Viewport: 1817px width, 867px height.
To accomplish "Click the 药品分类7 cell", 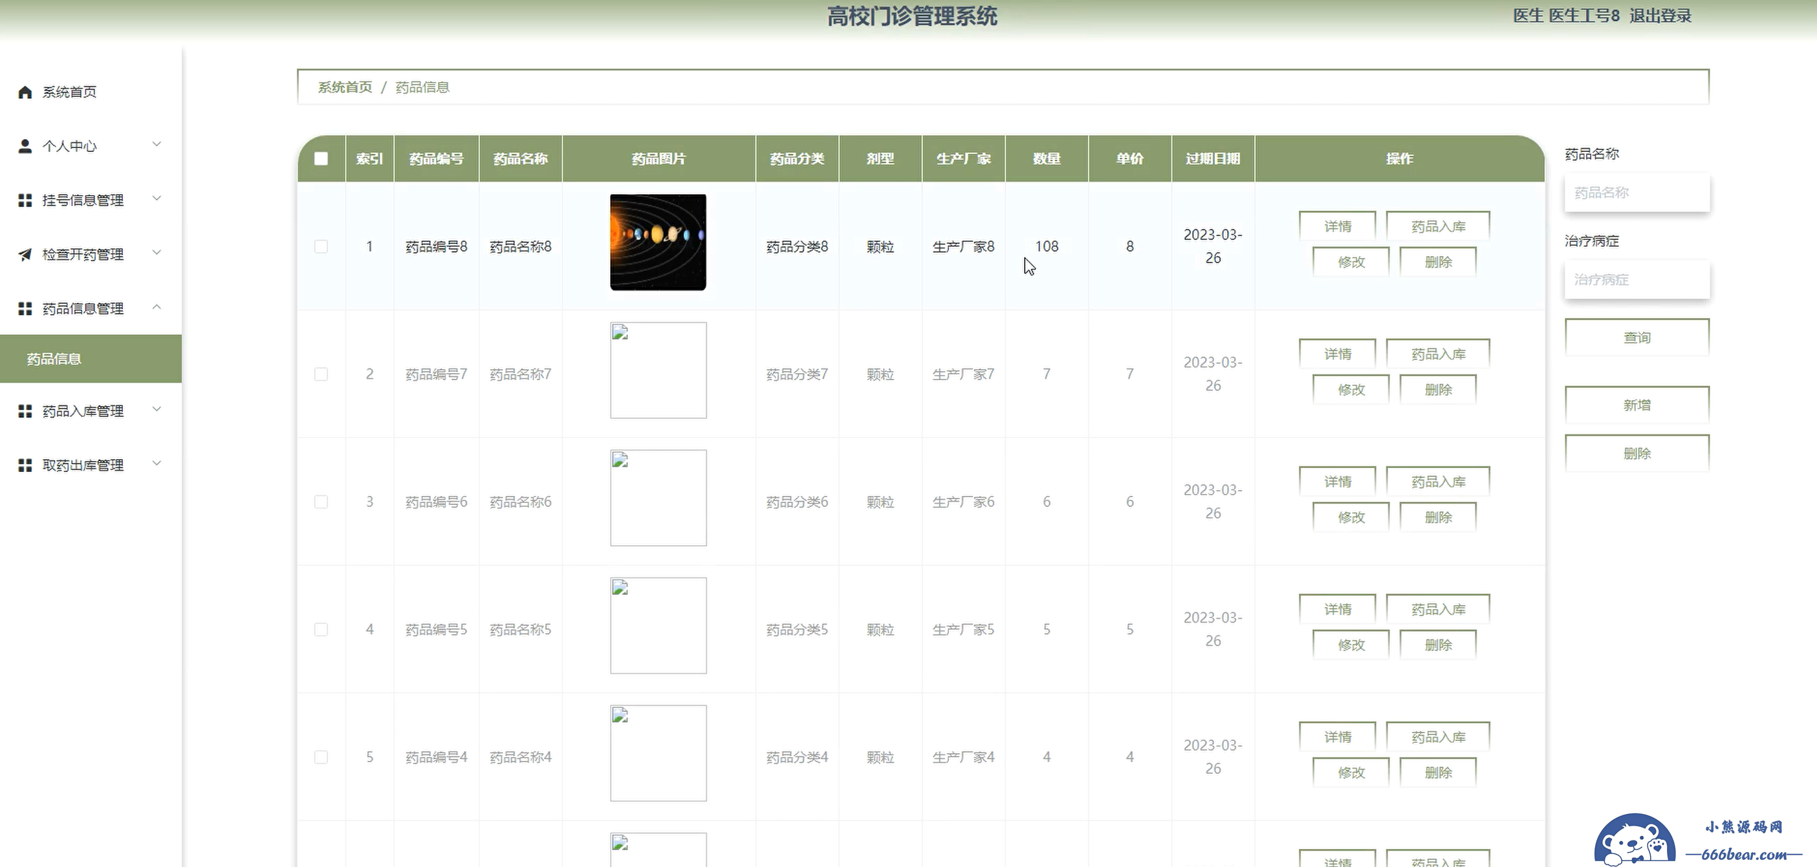I will [x=797, y=374].
